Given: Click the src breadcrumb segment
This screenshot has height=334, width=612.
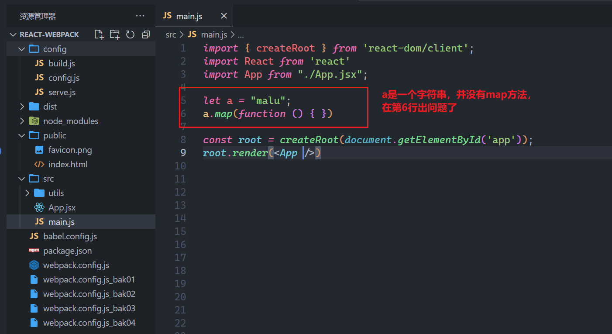Looking at the screenshot, I should coord(171,34).
